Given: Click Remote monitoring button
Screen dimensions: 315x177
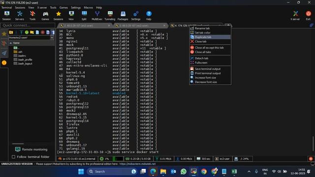Looking at the screenshot, I should pos(31,149).
